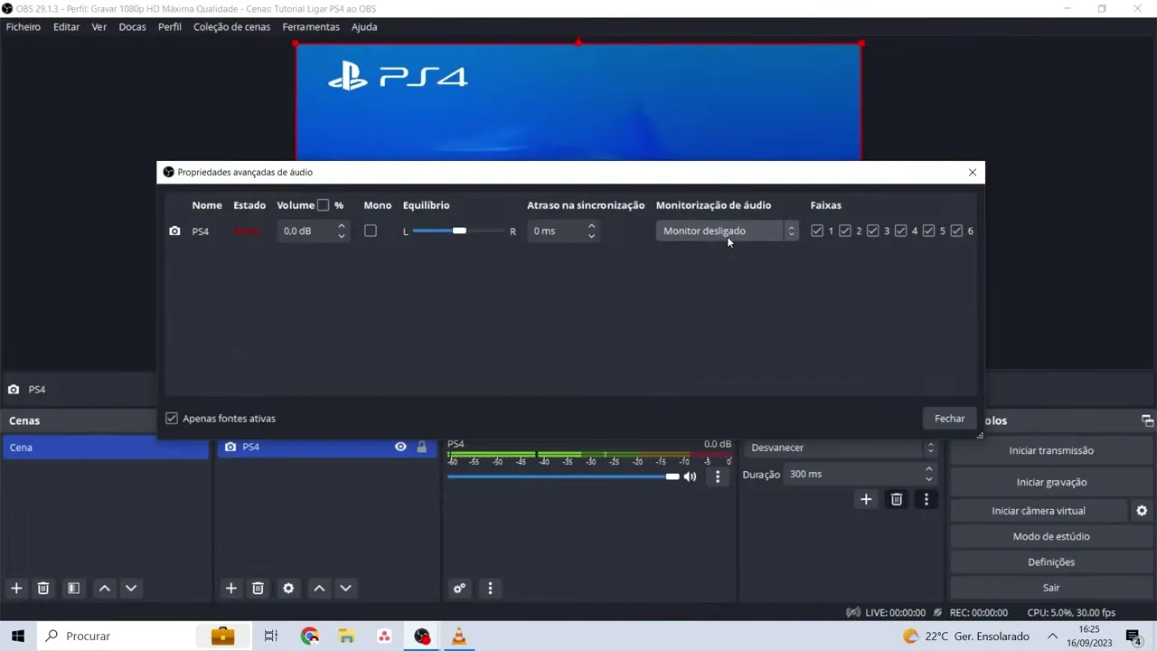
Task: Open Ver menu
Action: click(99, 27)
